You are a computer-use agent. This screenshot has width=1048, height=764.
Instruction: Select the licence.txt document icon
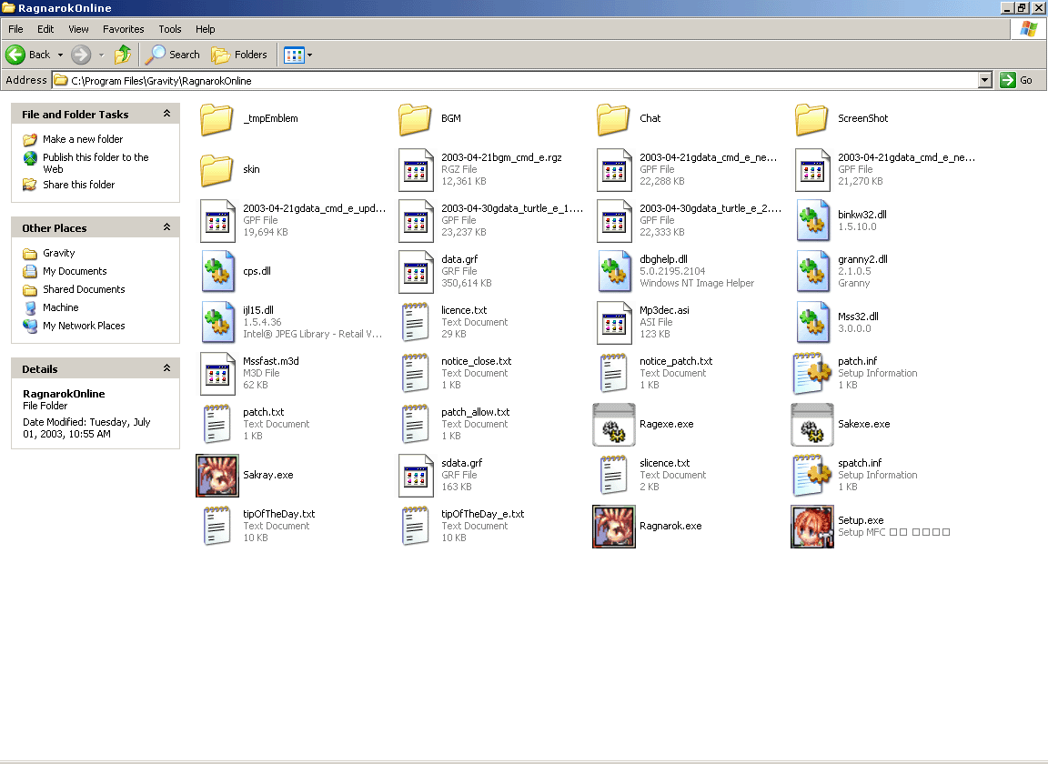[415, 322]
